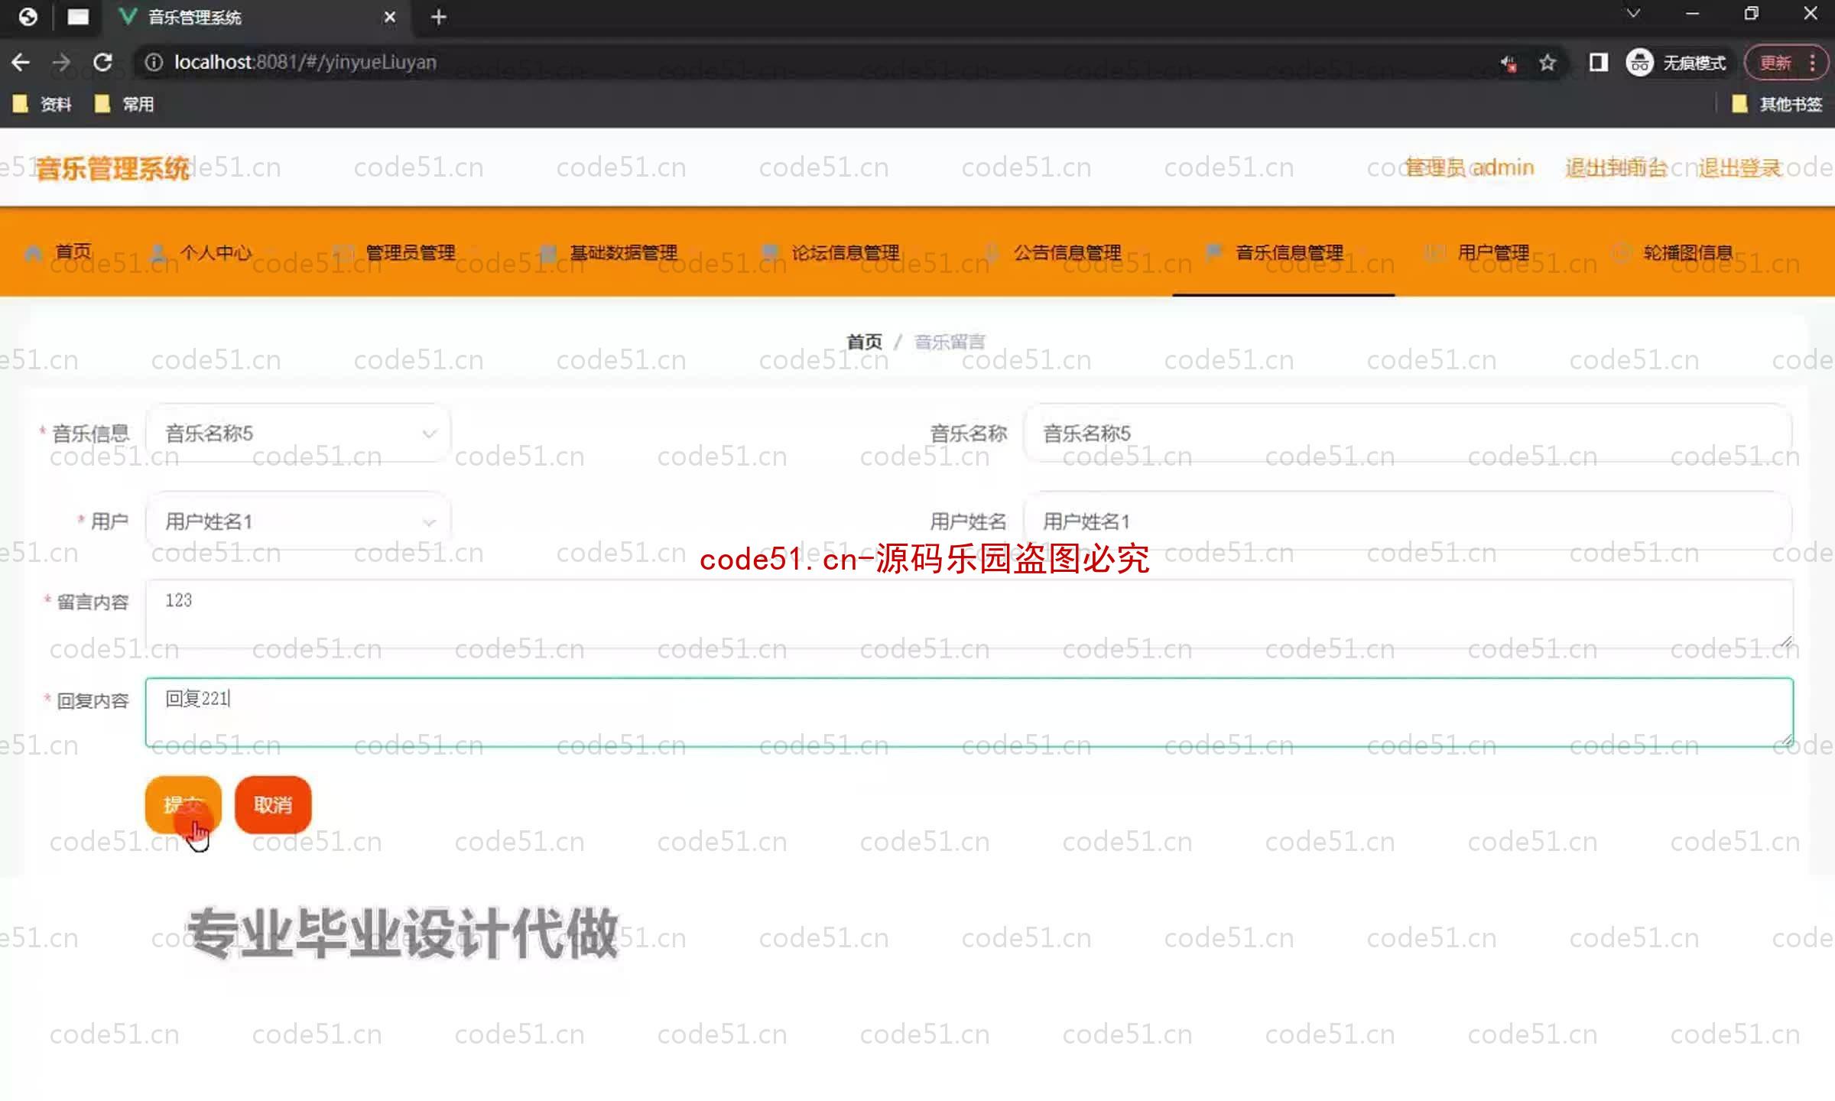Submit the form with the 提交 button
Image resolution: width=1835 pixels, height=1101 pixels.
pos(183,804)
